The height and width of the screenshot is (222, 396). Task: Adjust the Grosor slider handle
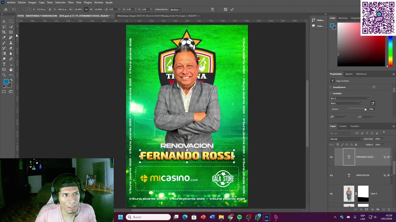pyautogui.click(x=365, y=109)
